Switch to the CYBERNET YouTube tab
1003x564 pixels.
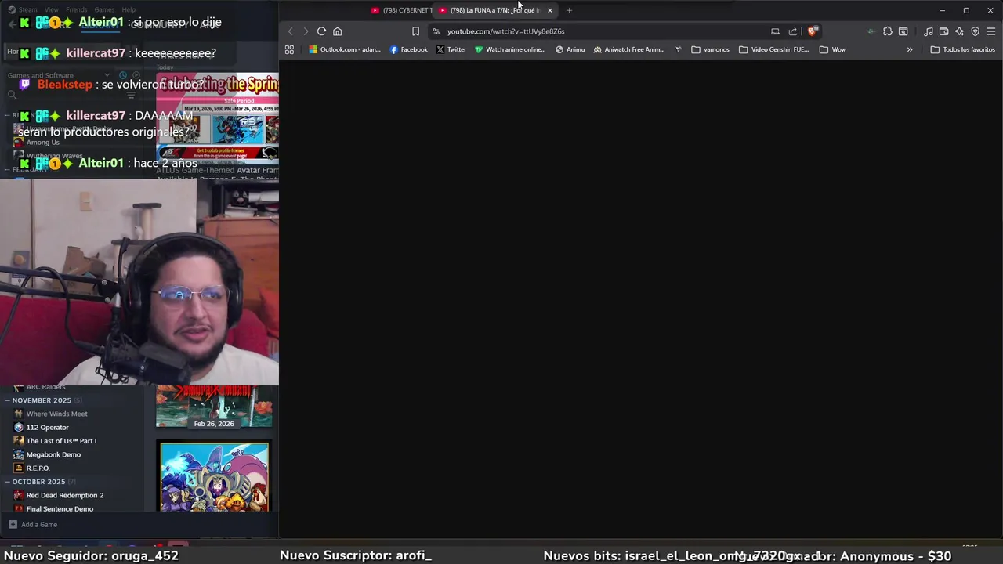401,10
